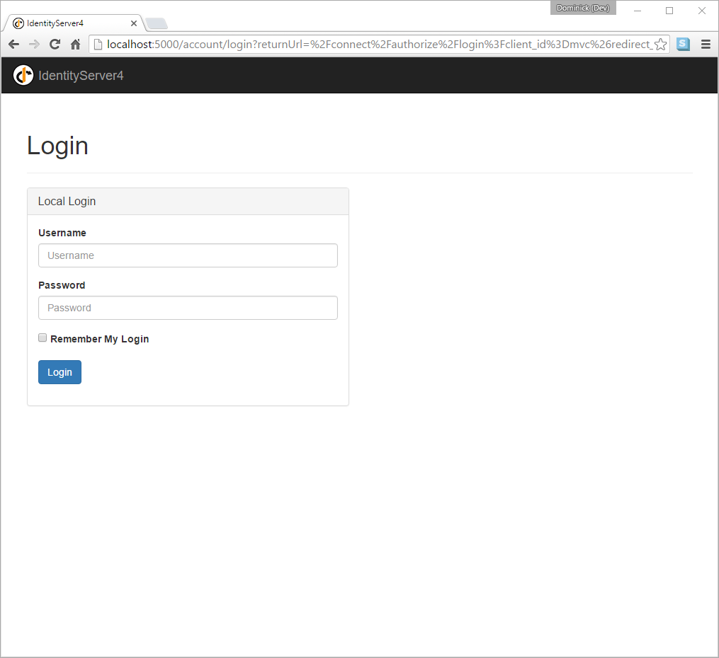Click the IdentityServer4 logo in navbar

coord(23,75)
